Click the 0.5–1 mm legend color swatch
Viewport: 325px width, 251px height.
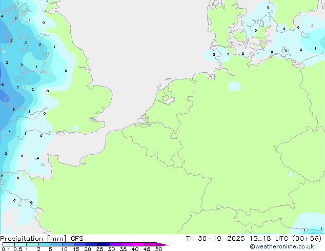pyautogui.click(x=21, y=244)
